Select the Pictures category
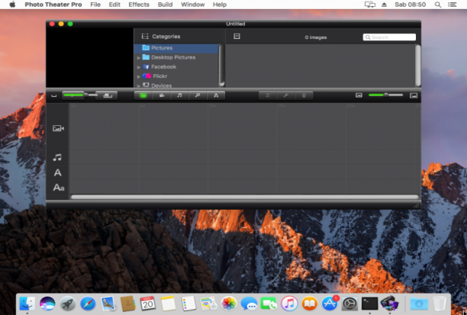Screen dimensions: 467x315 (176, 48)
